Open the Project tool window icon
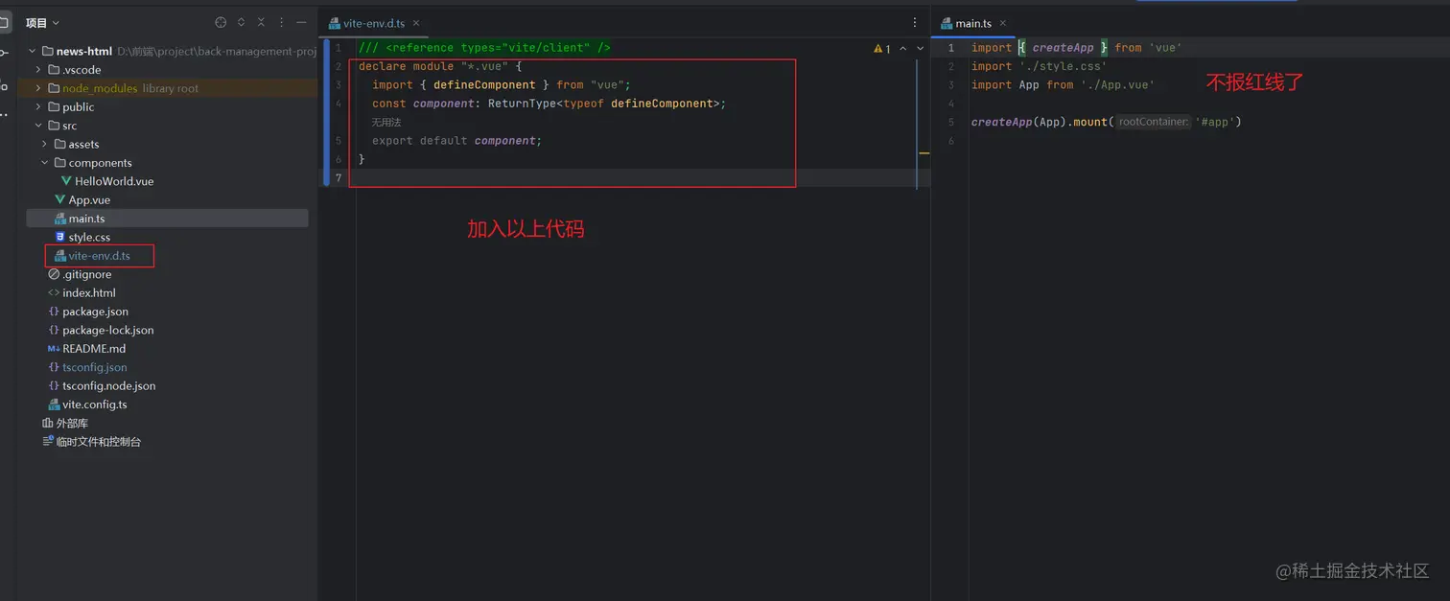This screenshot has width=1450, height=601. click(4, 22)
